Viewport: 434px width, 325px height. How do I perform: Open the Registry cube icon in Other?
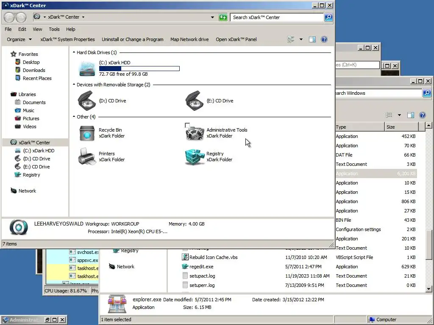[x=195, y=157]
